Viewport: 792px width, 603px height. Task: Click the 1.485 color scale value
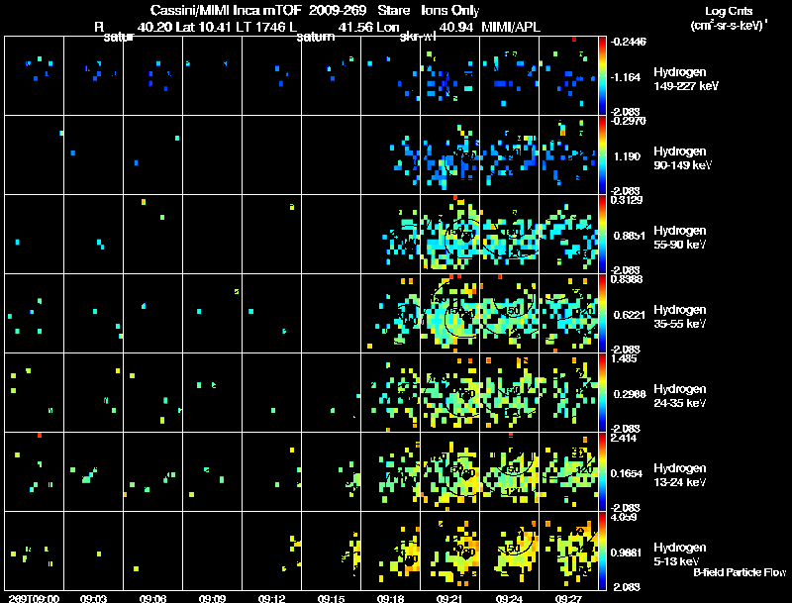coord(624,359)
